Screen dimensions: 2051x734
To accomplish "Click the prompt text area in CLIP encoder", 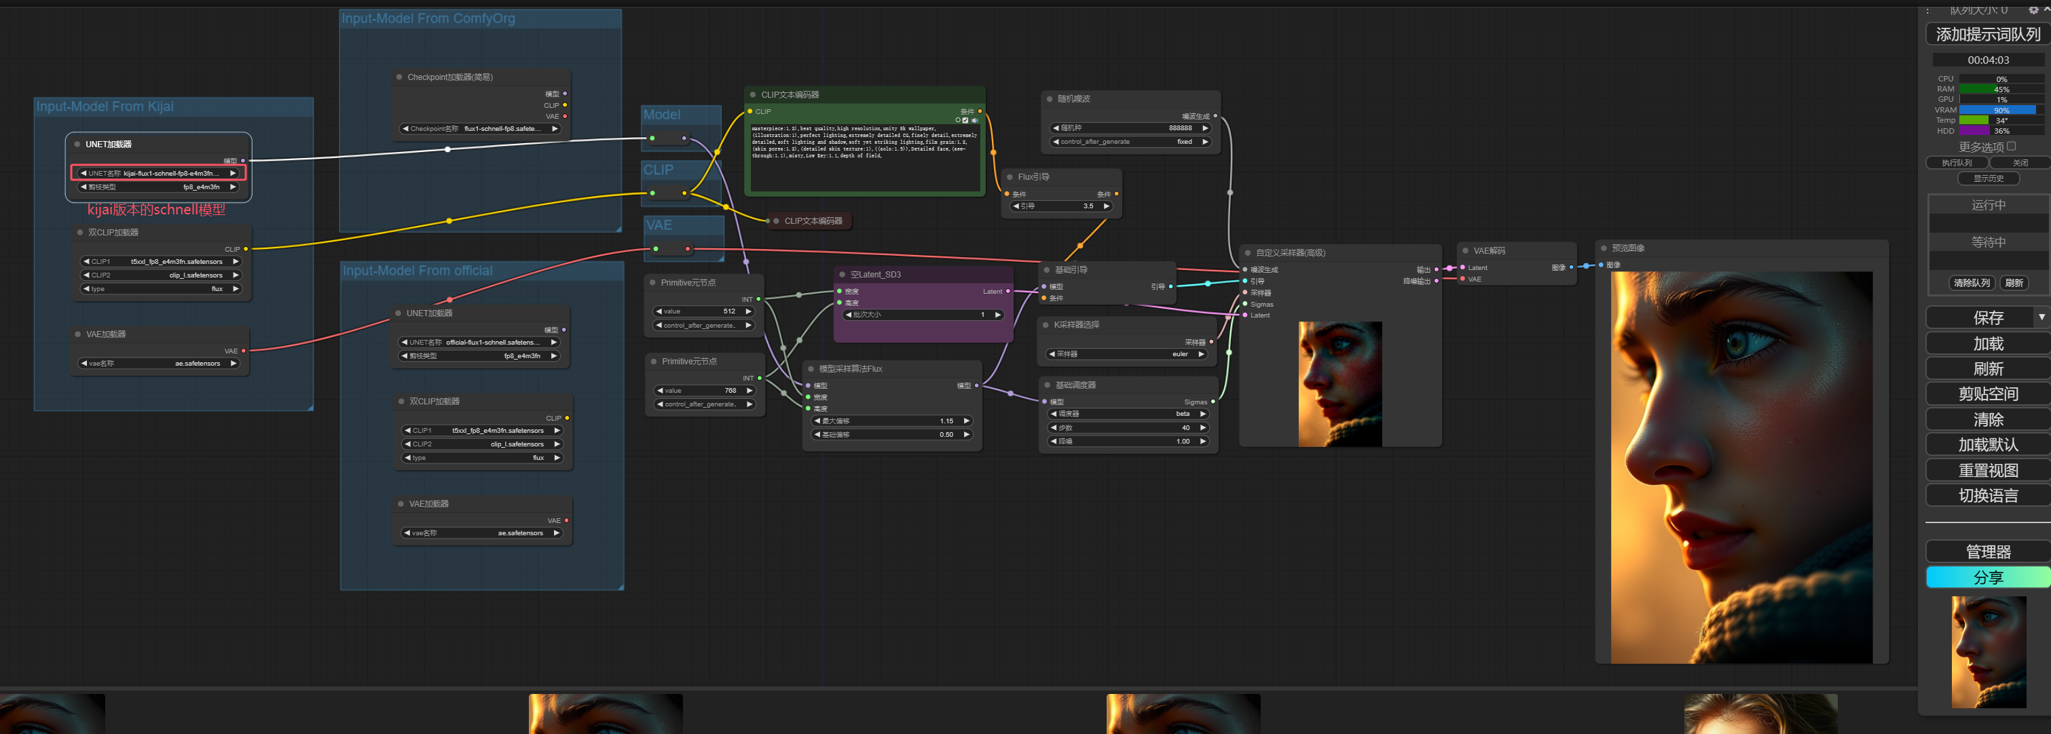I will [866, 157].
